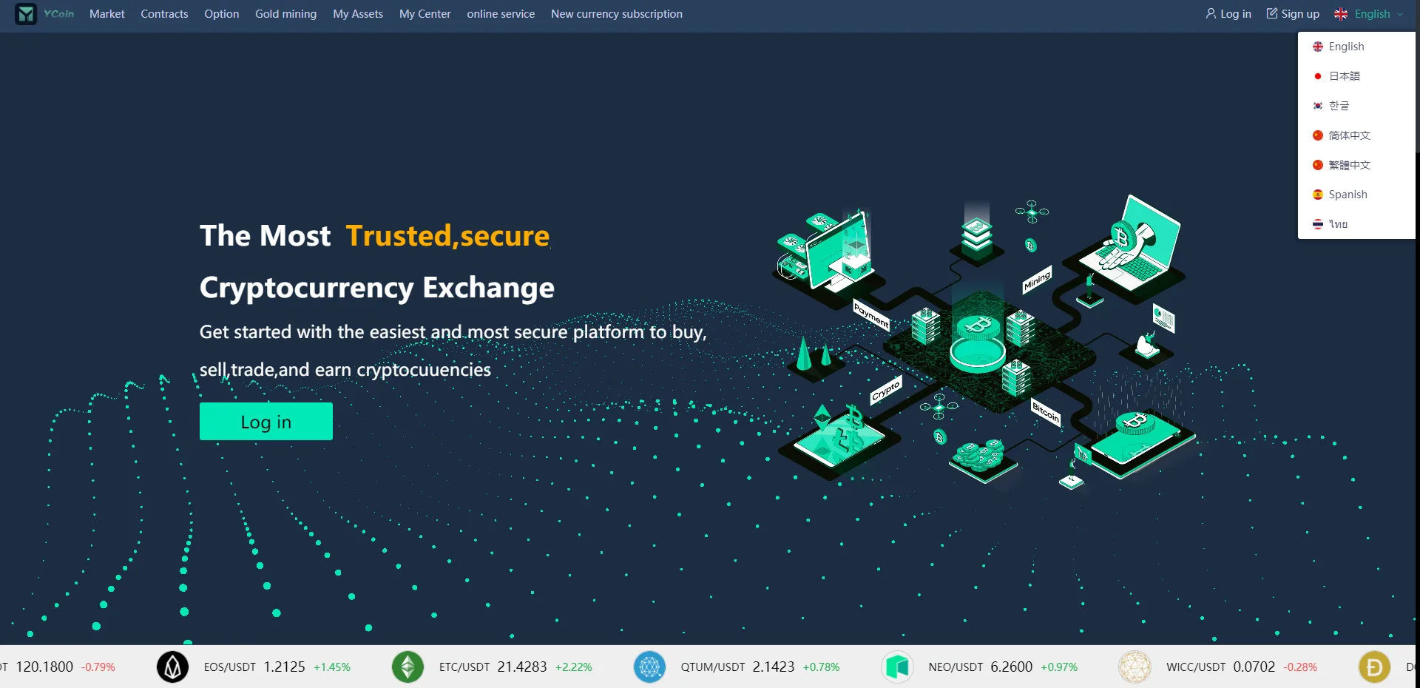Select 한글 language option
Image resolution: width=1420 pixels, height=688 pixels.
(x=1356, y=106)
